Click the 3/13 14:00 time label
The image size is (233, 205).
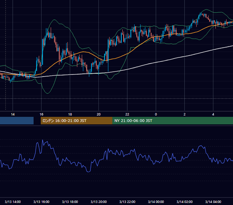point(13,202)
